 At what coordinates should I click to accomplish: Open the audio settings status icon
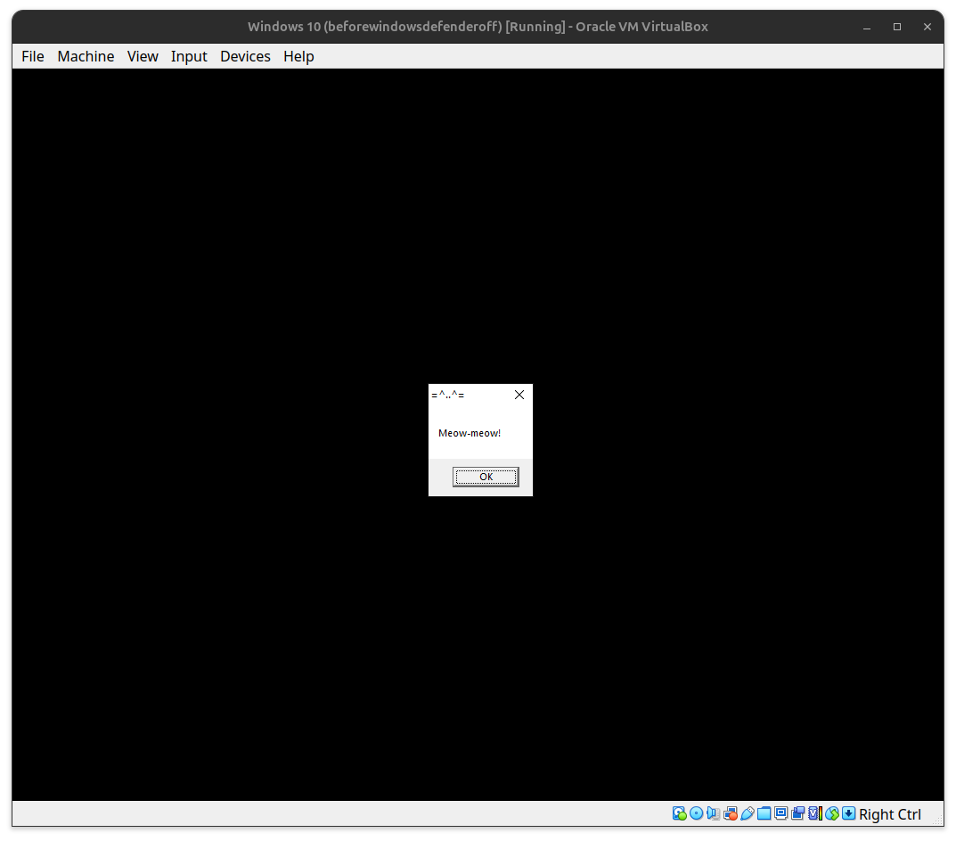(714, 813)
